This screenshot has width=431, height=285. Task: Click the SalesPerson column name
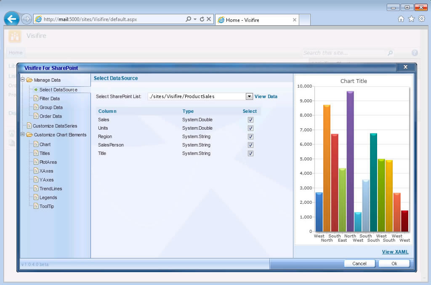coord(111,145)
